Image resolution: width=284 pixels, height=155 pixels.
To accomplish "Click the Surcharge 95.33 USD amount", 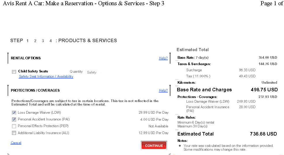I will (x=247, y=70).
